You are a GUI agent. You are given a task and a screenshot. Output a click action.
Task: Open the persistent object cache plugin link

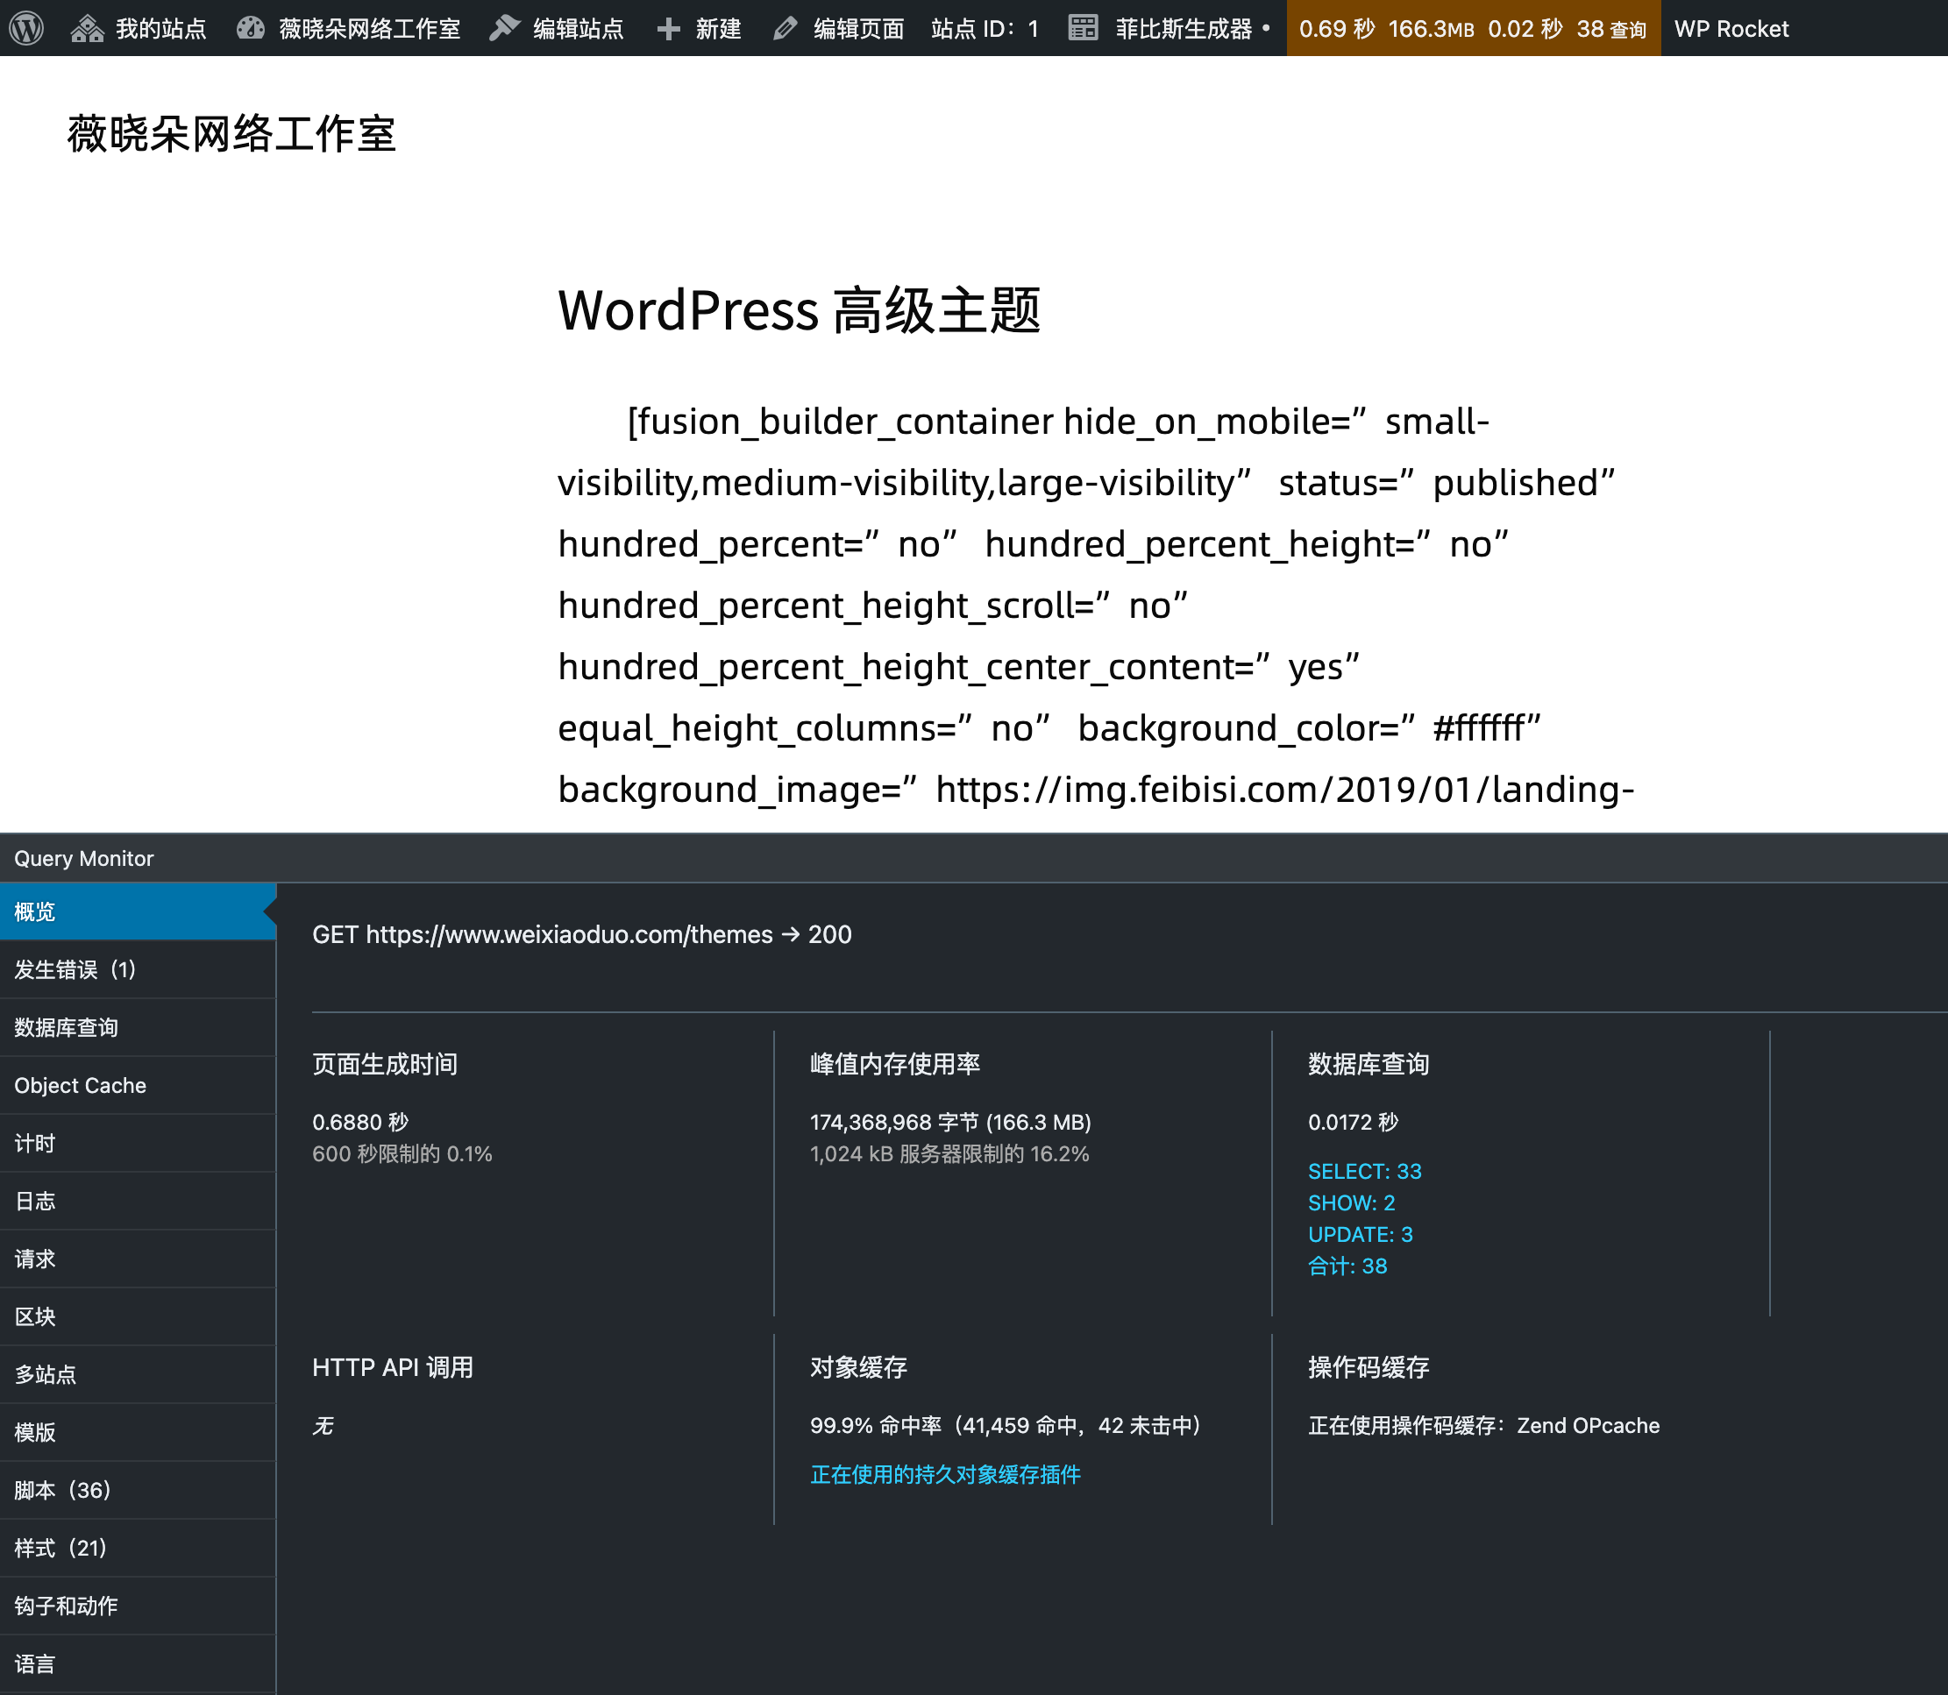(x=944, y=1475)
